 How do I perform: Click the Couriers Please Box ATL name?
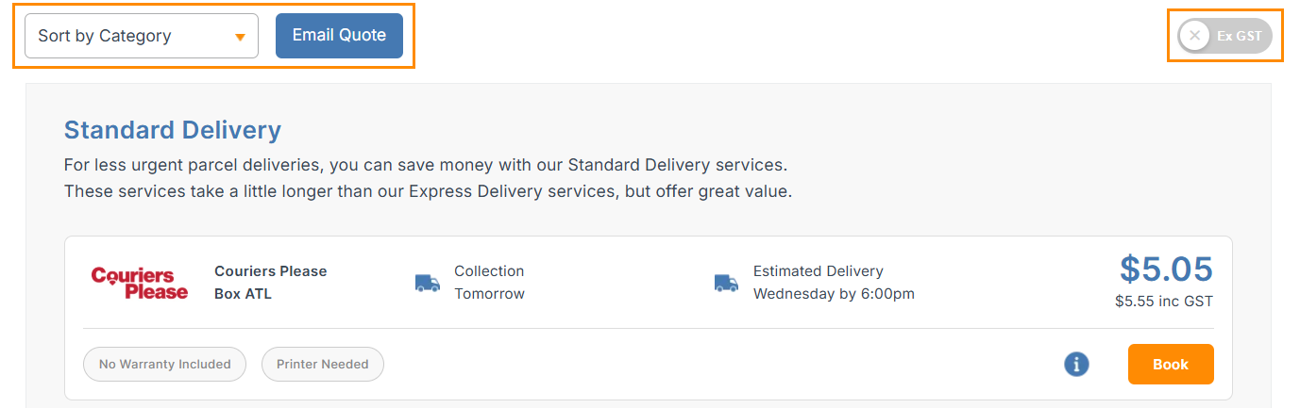coord(271,283)
